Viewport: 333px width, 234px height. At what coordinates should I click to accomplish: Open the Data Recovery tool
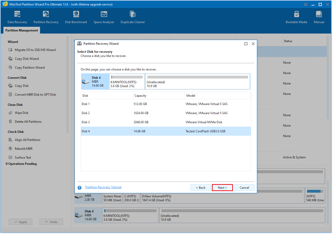click(x=17, y=17)
